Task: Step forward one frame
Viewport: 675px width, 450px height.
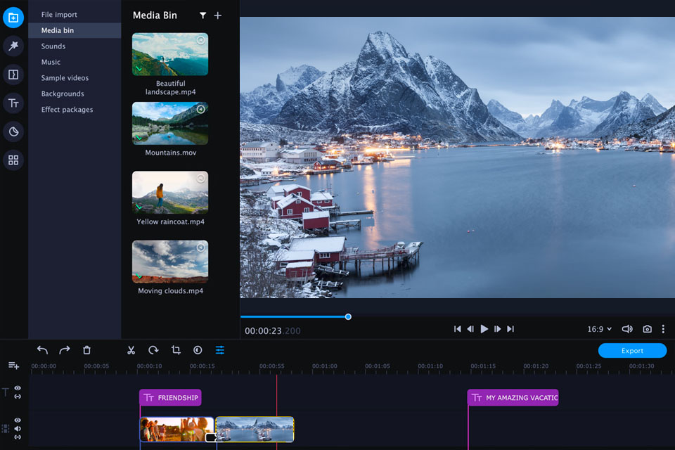Action: tap(498, 329)
